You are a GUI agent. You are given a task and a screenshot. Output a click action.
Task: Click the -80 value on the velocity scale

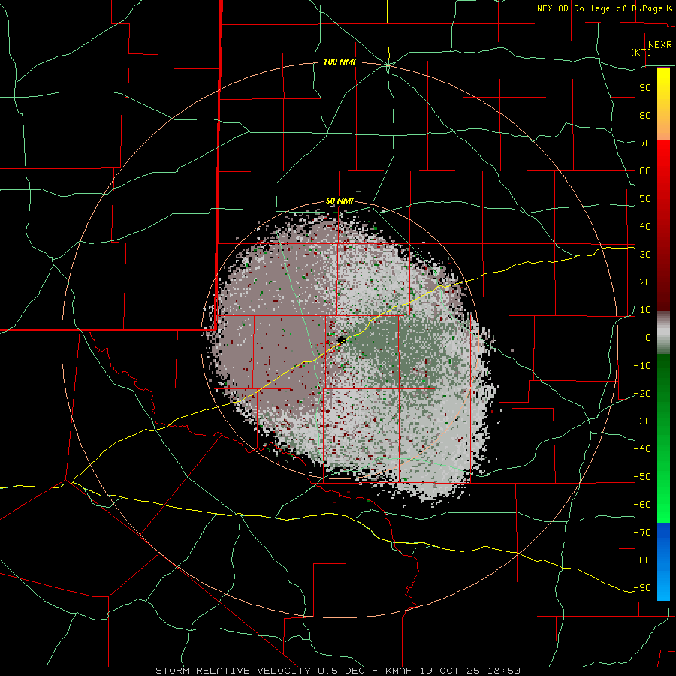(642, 560)
